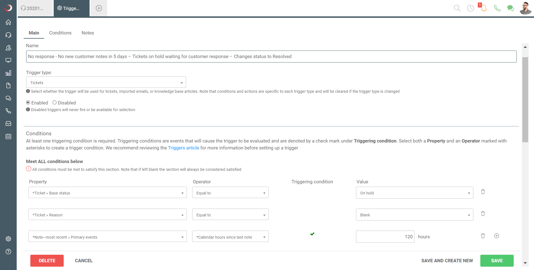This screenshot has width=534, height=270.
Task: Open the green chat bubbles icon
Action: pos(510,8)
